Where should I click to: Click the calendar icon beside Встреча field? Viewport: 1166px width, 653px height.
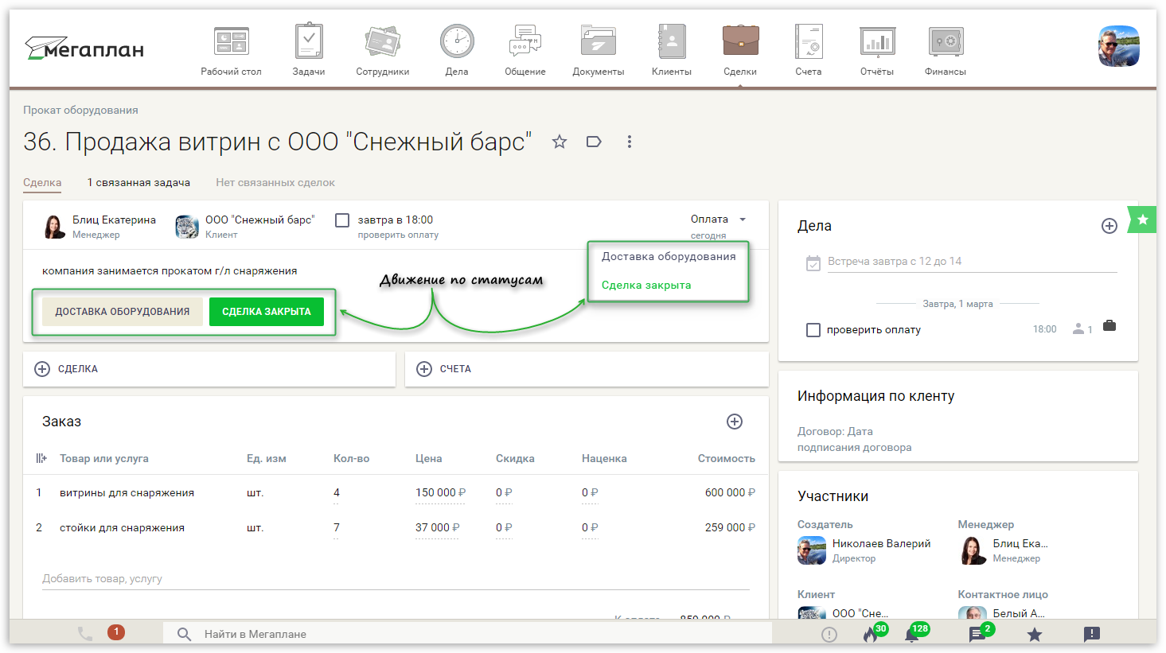[813, 263]
